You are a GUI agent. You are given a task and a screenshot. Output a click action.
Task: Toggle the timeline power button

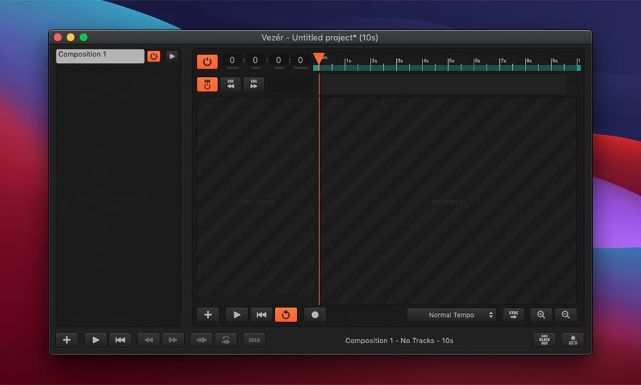pyautogui.click(x=207, y=62)
